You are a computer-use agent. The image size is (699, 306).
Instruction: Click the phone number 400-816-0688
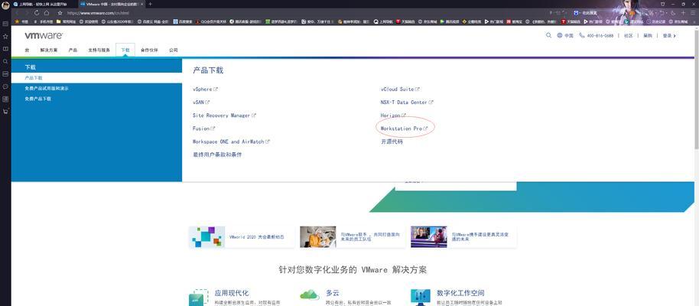600,36
